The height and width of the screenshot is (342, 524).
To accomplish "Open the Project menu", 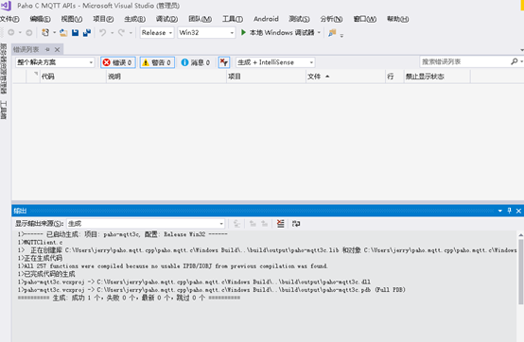I will click(103, 19).
